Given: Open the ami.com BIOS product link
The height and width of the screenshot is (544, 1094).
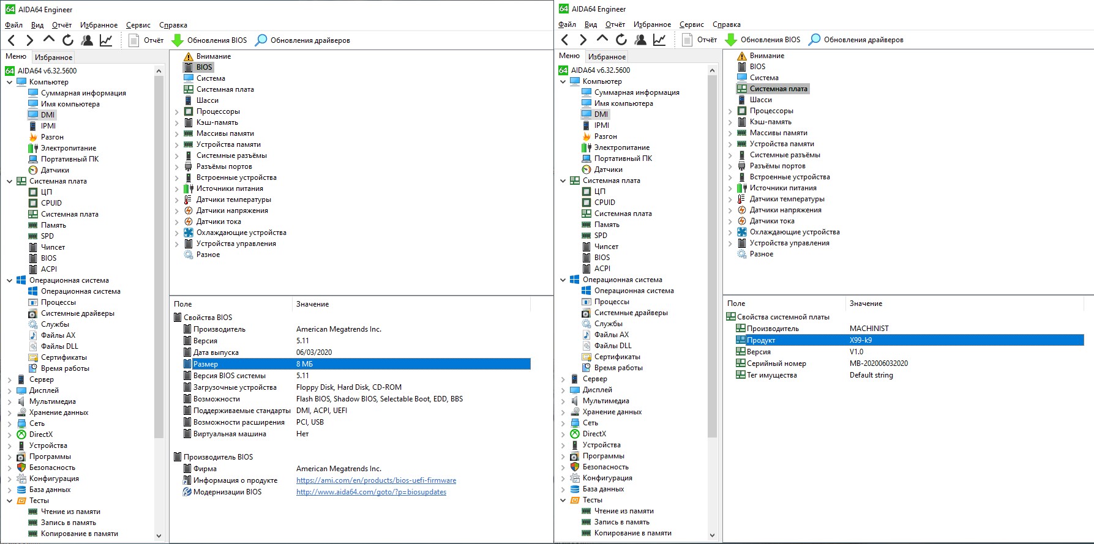Looking at the screenshot, I should pyautogui.click(x=376, y=480).
